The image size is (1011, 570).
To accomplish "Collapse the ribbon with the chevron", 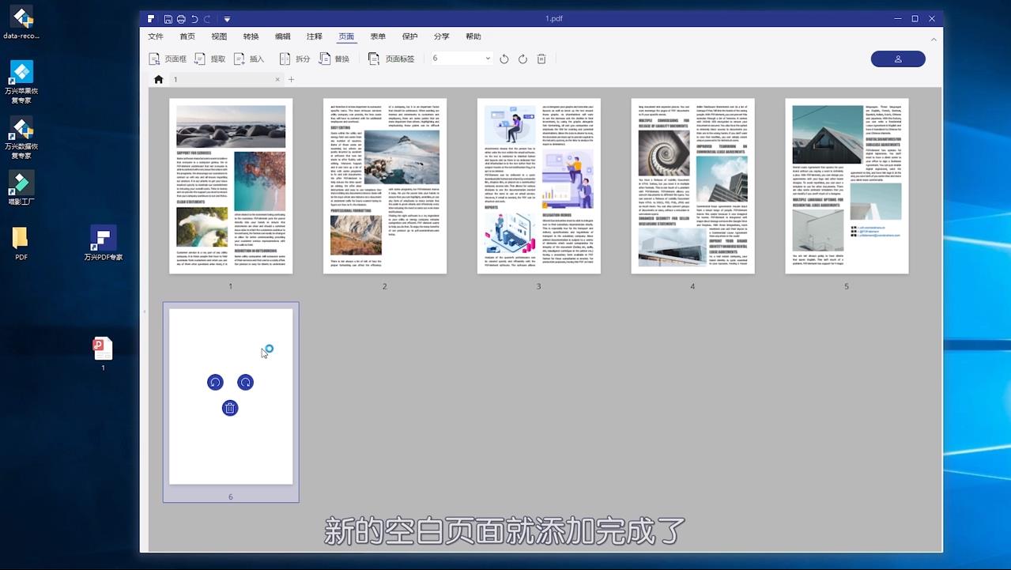I will click(934, 39).
